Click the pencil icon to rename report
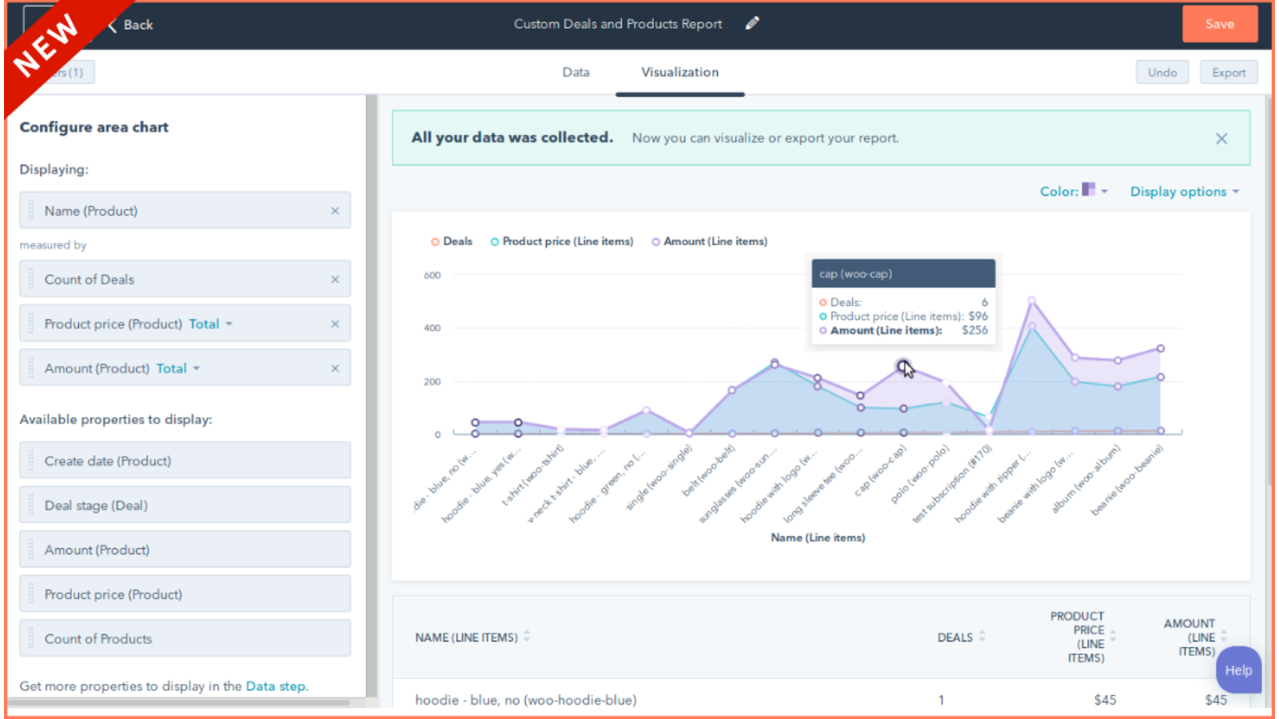The height and width of the screenshot is (719, 1279). coord(751,24)
